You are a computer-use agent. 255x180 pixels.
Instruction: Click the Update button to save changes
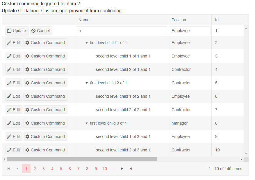coord(17,30)
